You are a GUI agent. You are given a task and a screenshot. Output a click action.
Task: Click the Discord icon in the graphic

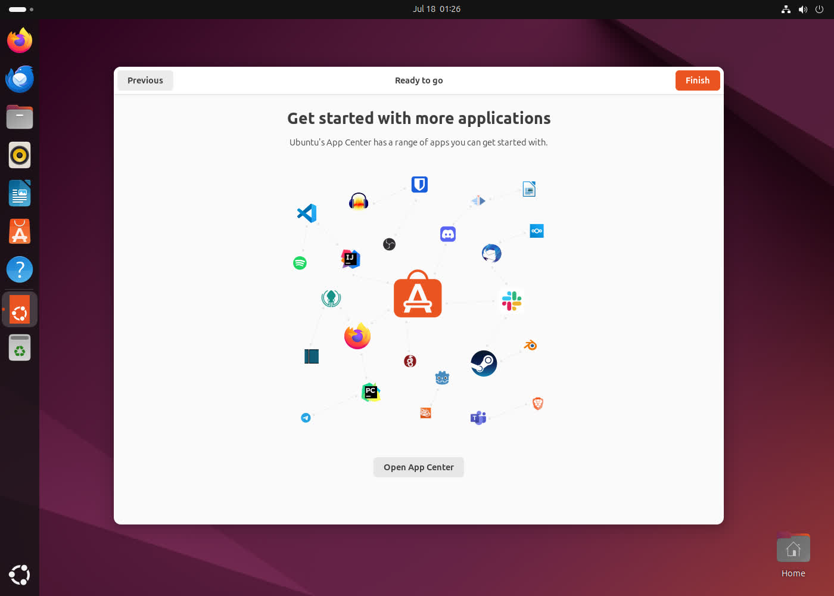click(x=448, y=234)
